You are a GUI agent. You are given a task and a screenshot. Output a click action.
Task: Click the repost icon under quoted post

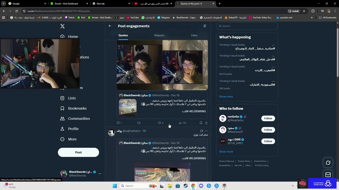139,123
